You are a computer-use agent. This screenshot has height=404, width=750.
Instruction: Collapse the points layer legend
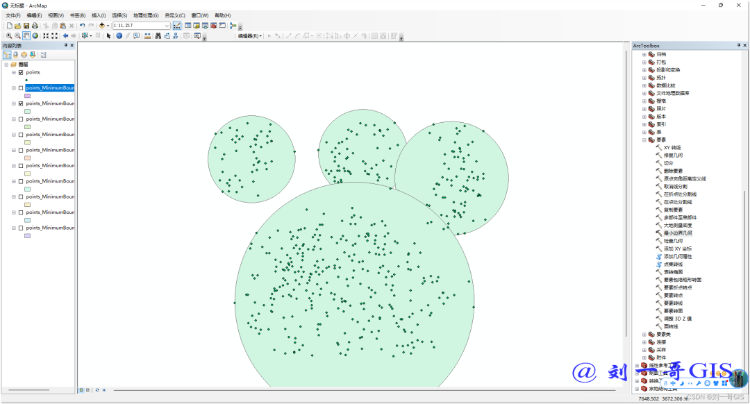click(14, 73)
